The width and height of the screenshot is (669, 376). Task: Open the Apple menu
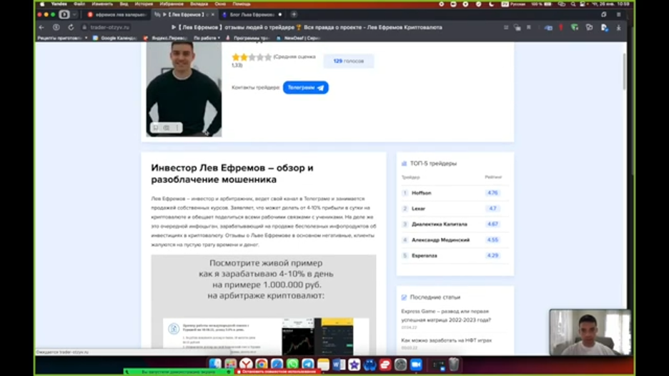[41, 4]
